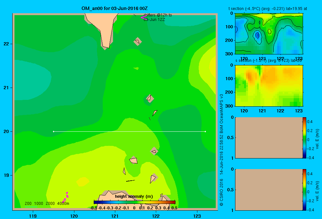
Task: Click the white section line at latitude 20
Action: point(129,131)
